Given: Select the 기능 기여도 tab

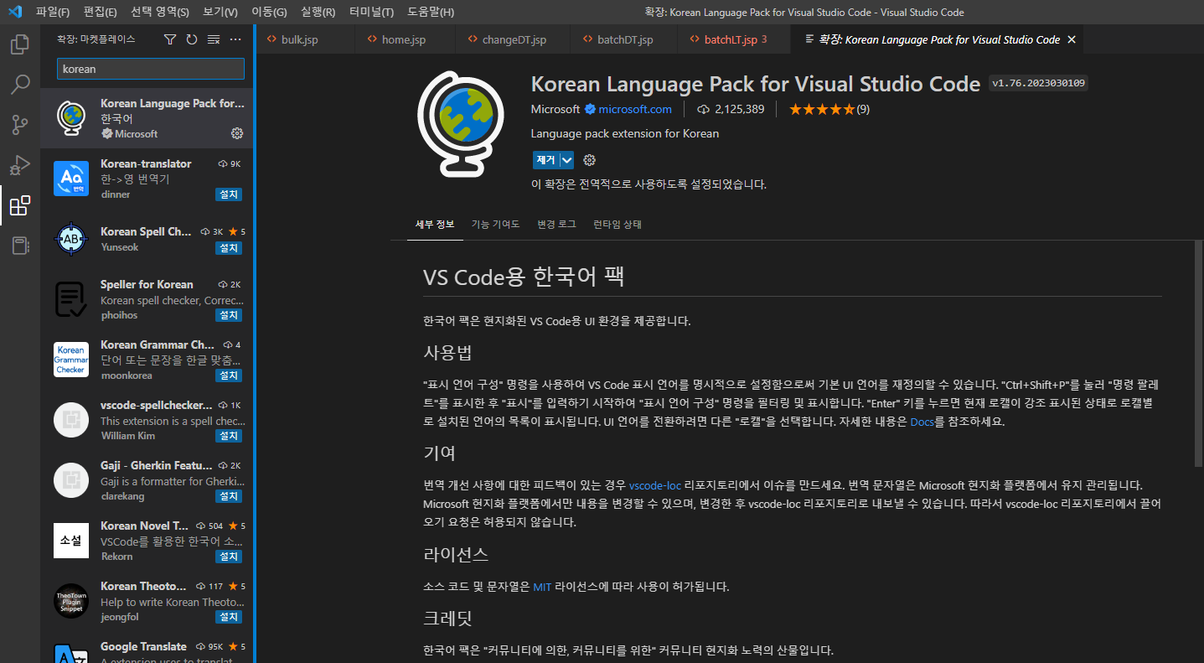Looking at the screenshot, I should (x=495, y=225).
